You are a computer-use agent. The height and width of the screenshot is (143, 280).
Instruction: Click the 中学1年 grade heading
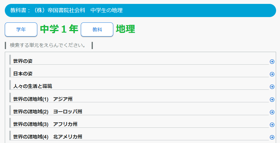pyautogui.click(x=59, y=29)
